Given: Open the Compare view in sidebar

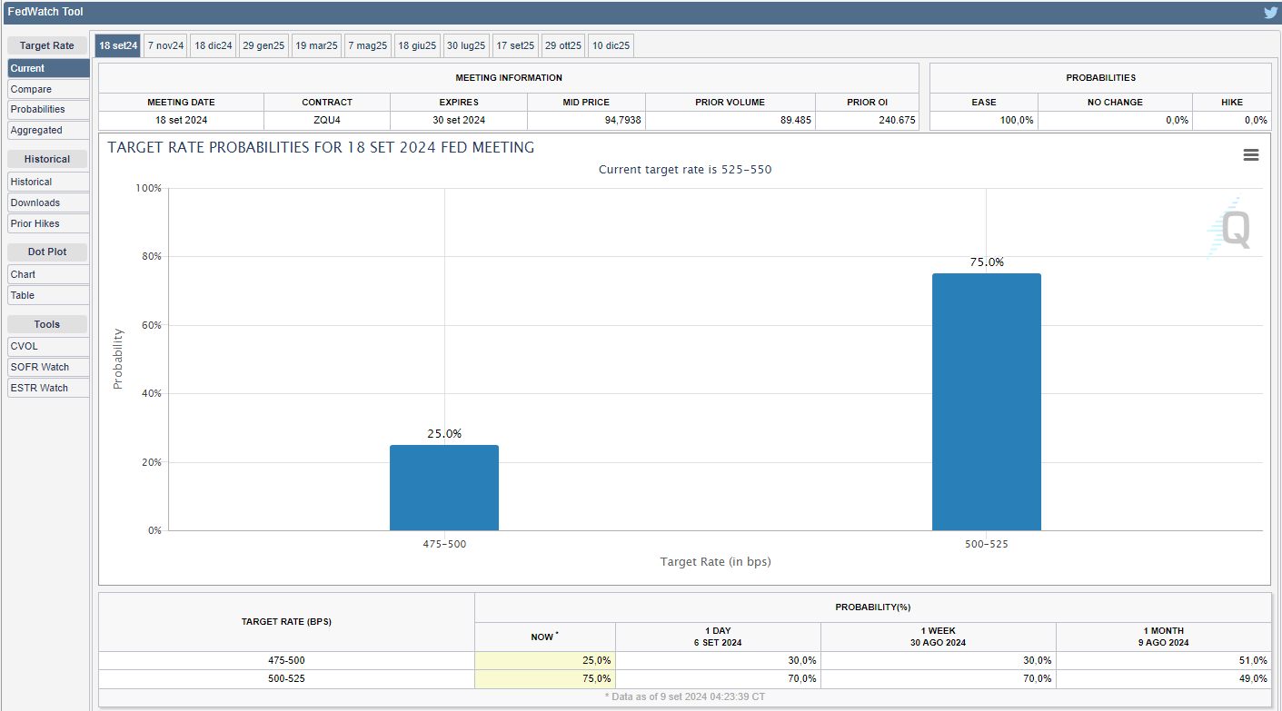Looking at the screenshot, I should pos(48,89).
